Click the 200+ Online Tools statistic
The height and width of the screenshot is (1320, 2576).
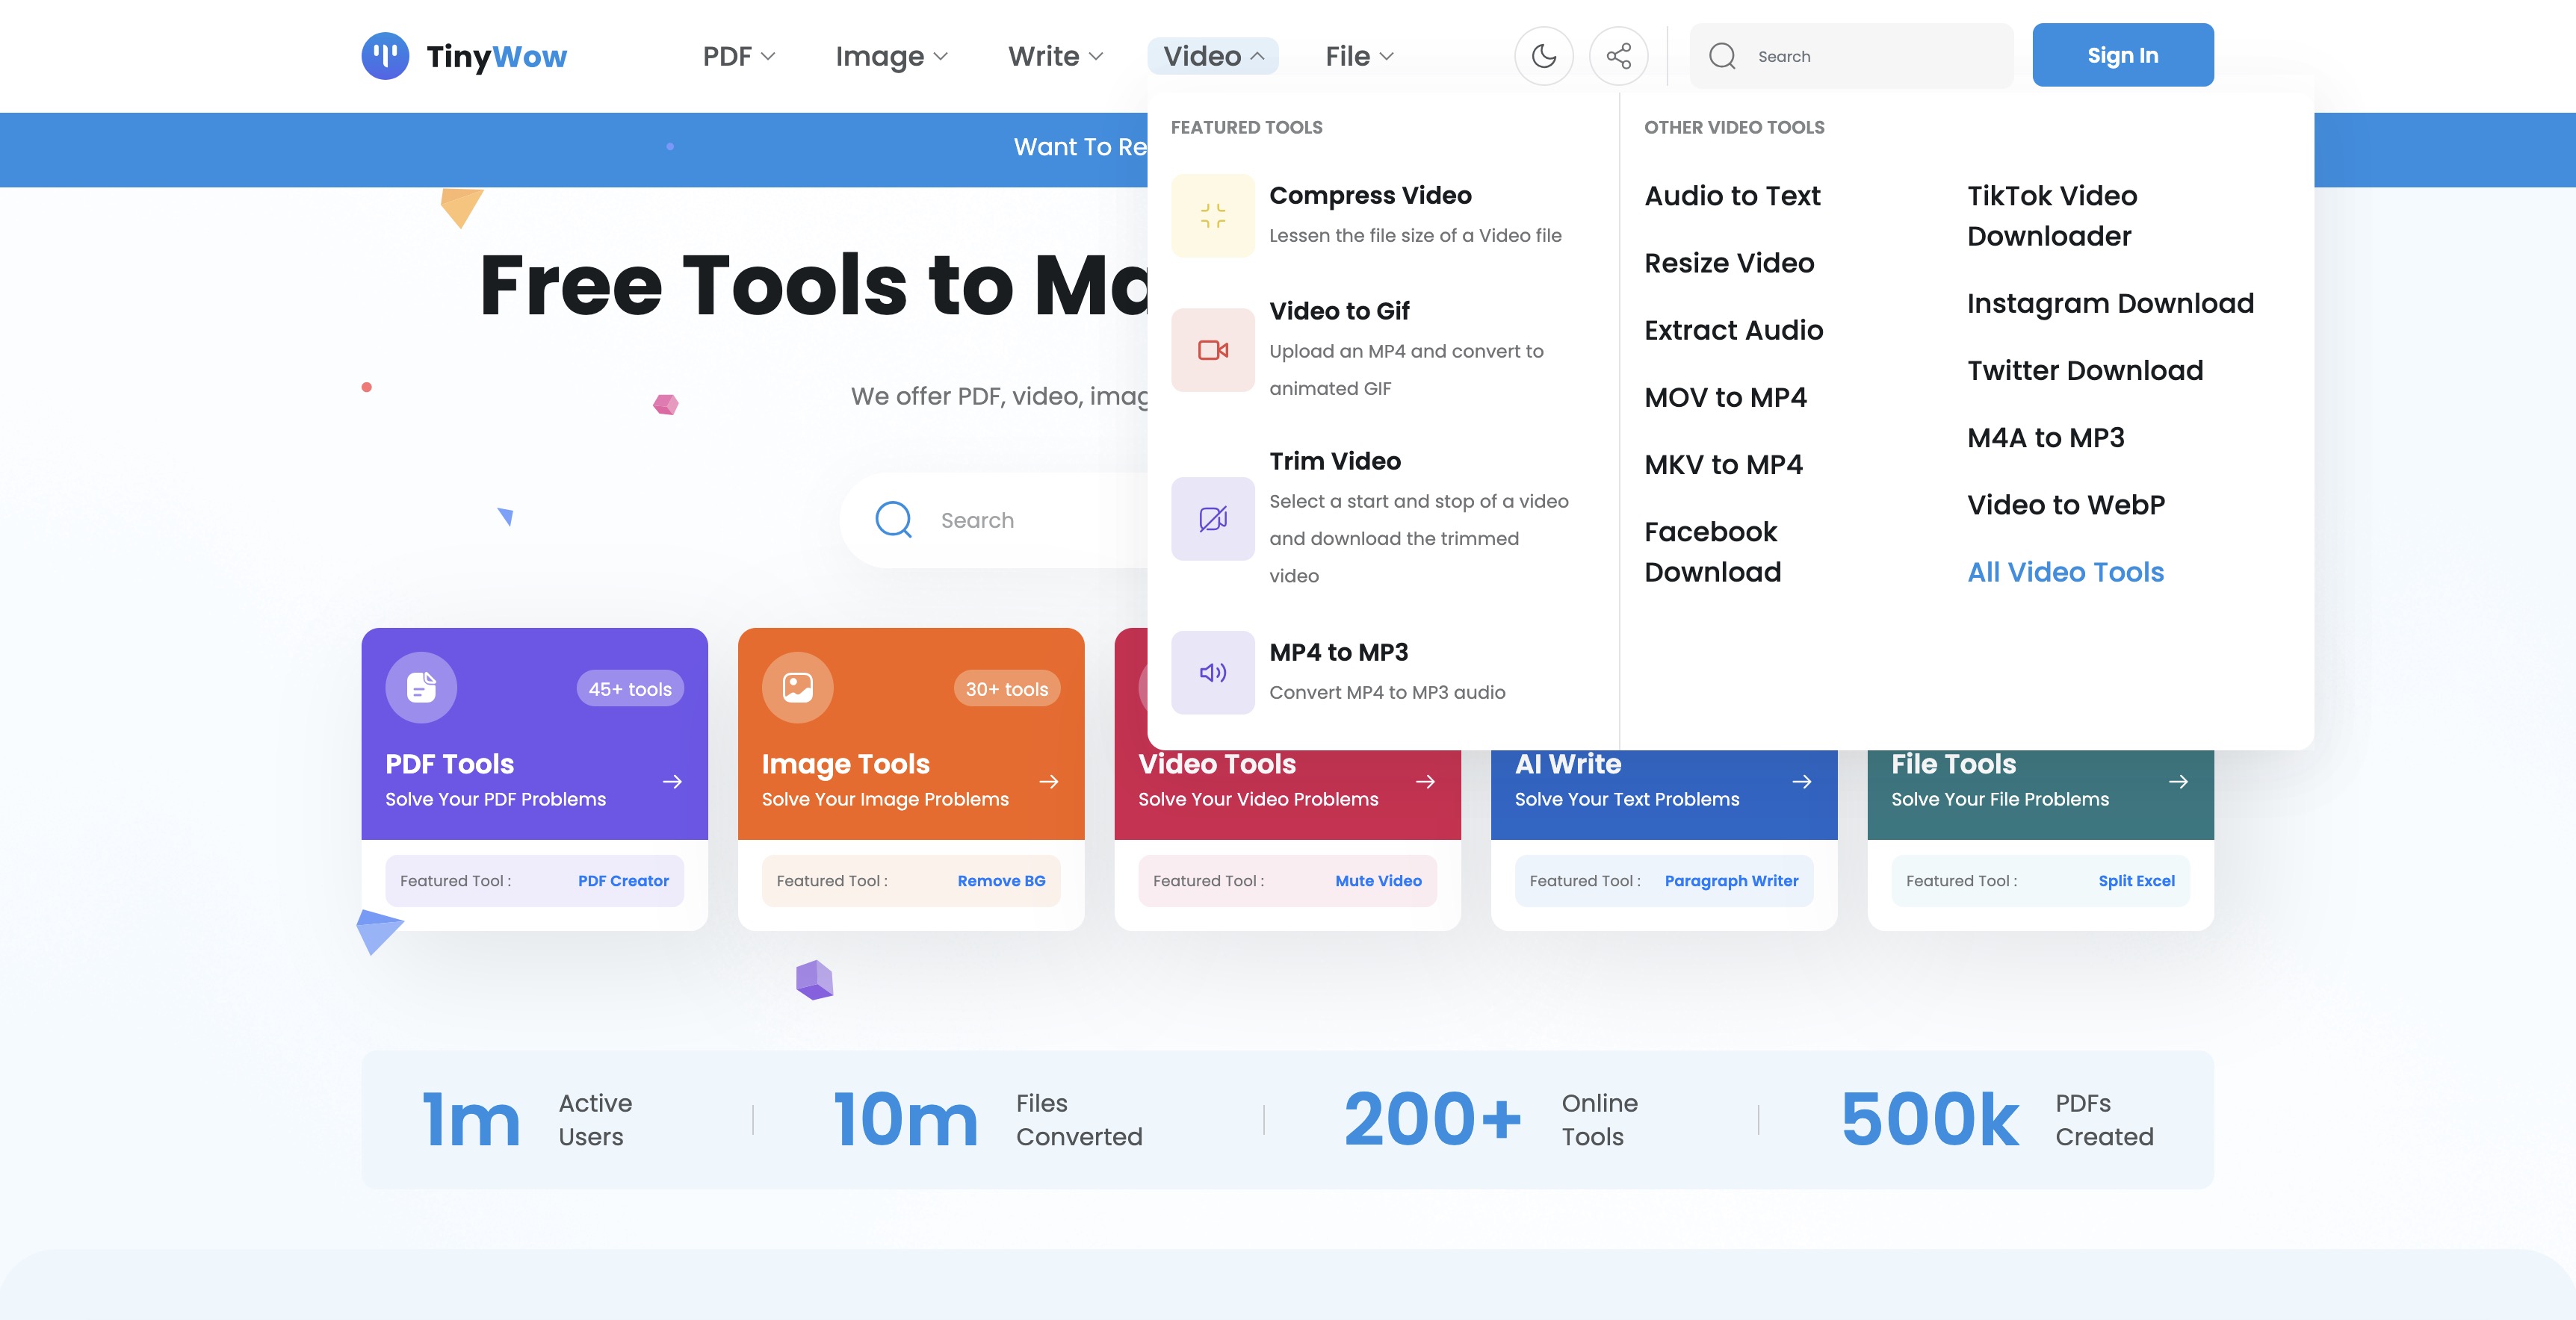click(1490, 1119)
